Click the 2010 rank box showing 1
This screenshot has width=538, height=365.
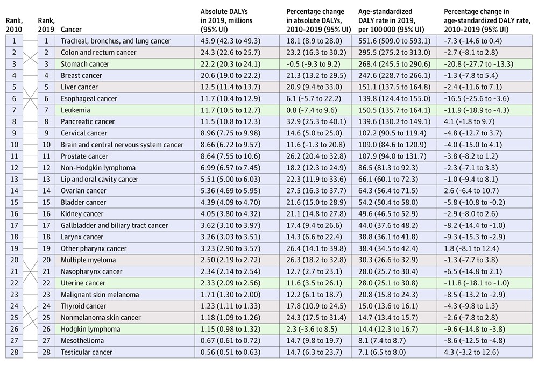point(14,41)
